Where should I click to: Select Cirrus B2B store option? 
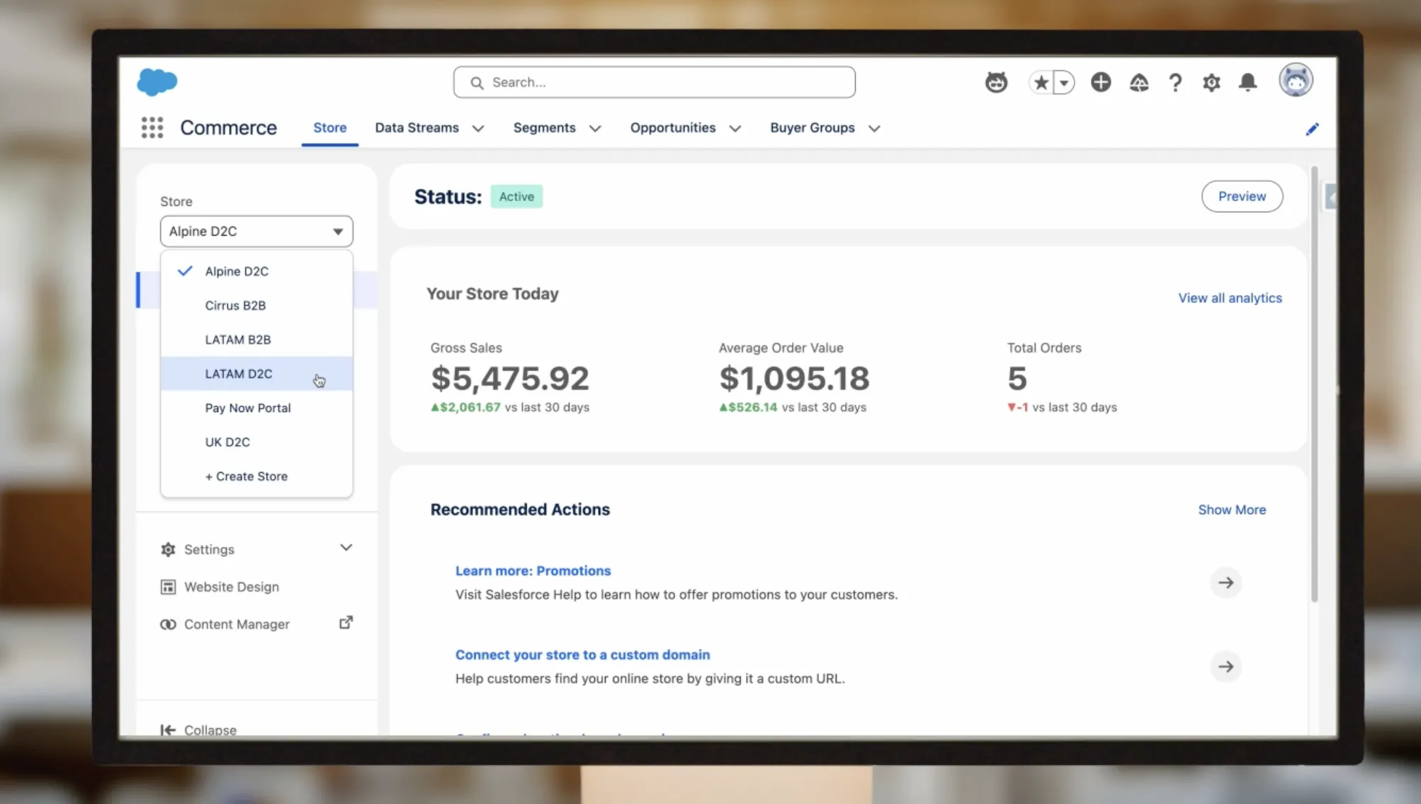(x=256, y=305)
